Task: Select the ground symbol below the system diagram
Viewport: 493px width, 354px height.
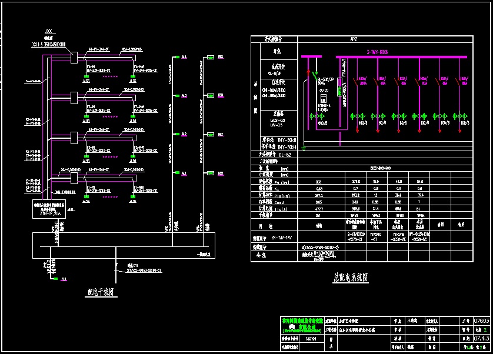Action: tap(304, 149)
